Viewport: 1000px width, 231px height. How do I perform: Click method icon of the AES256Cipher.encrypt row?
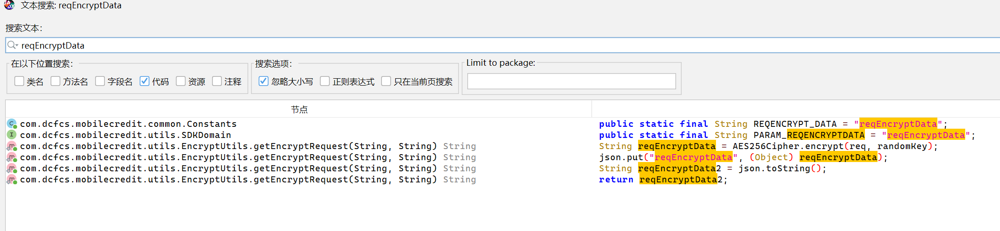click(12, 146)
